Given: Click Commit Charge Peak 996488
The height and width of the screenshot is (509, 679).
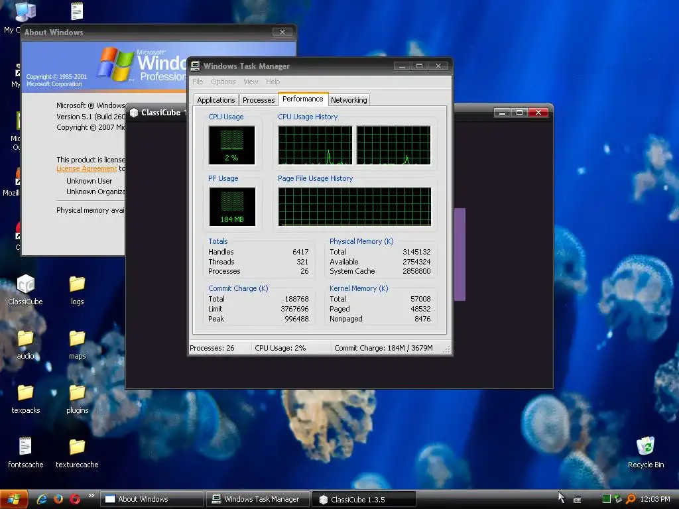Looking at the screenshot, I should coord(296,319).
